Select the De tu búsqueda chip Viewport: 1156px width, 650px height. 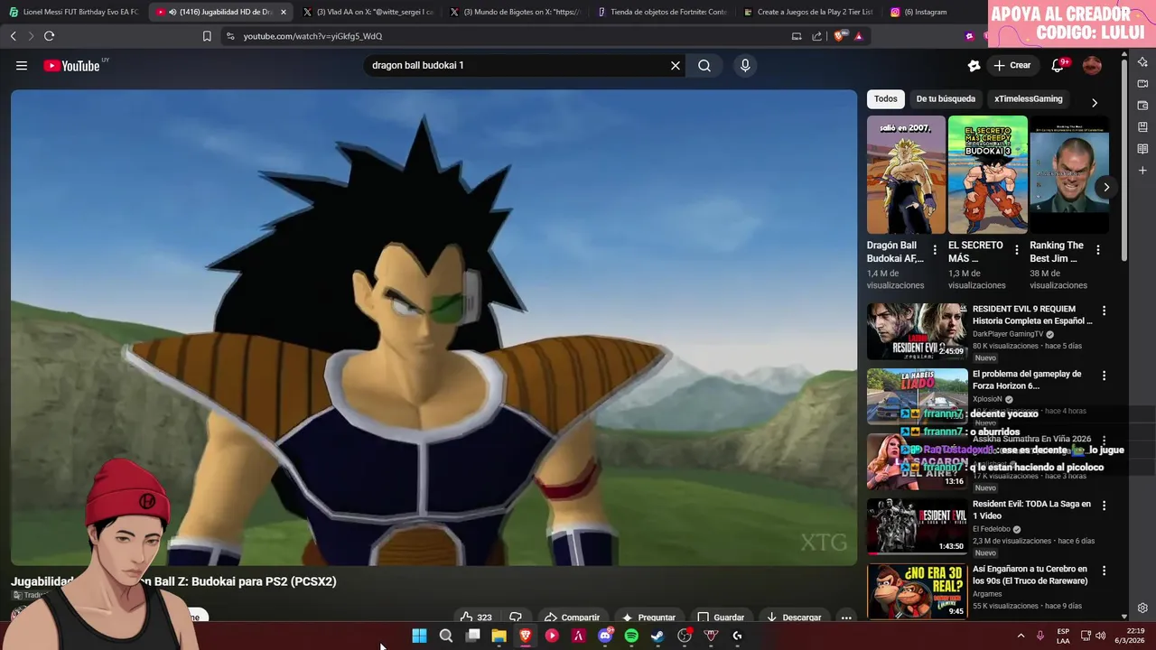(946, 98)
